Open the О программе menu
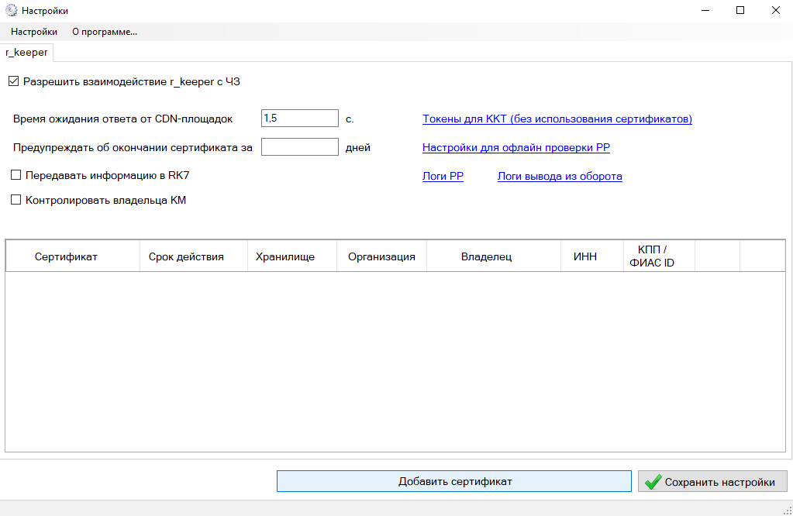The height and width of the screenshot is (516, 793). tap(104, 32)
